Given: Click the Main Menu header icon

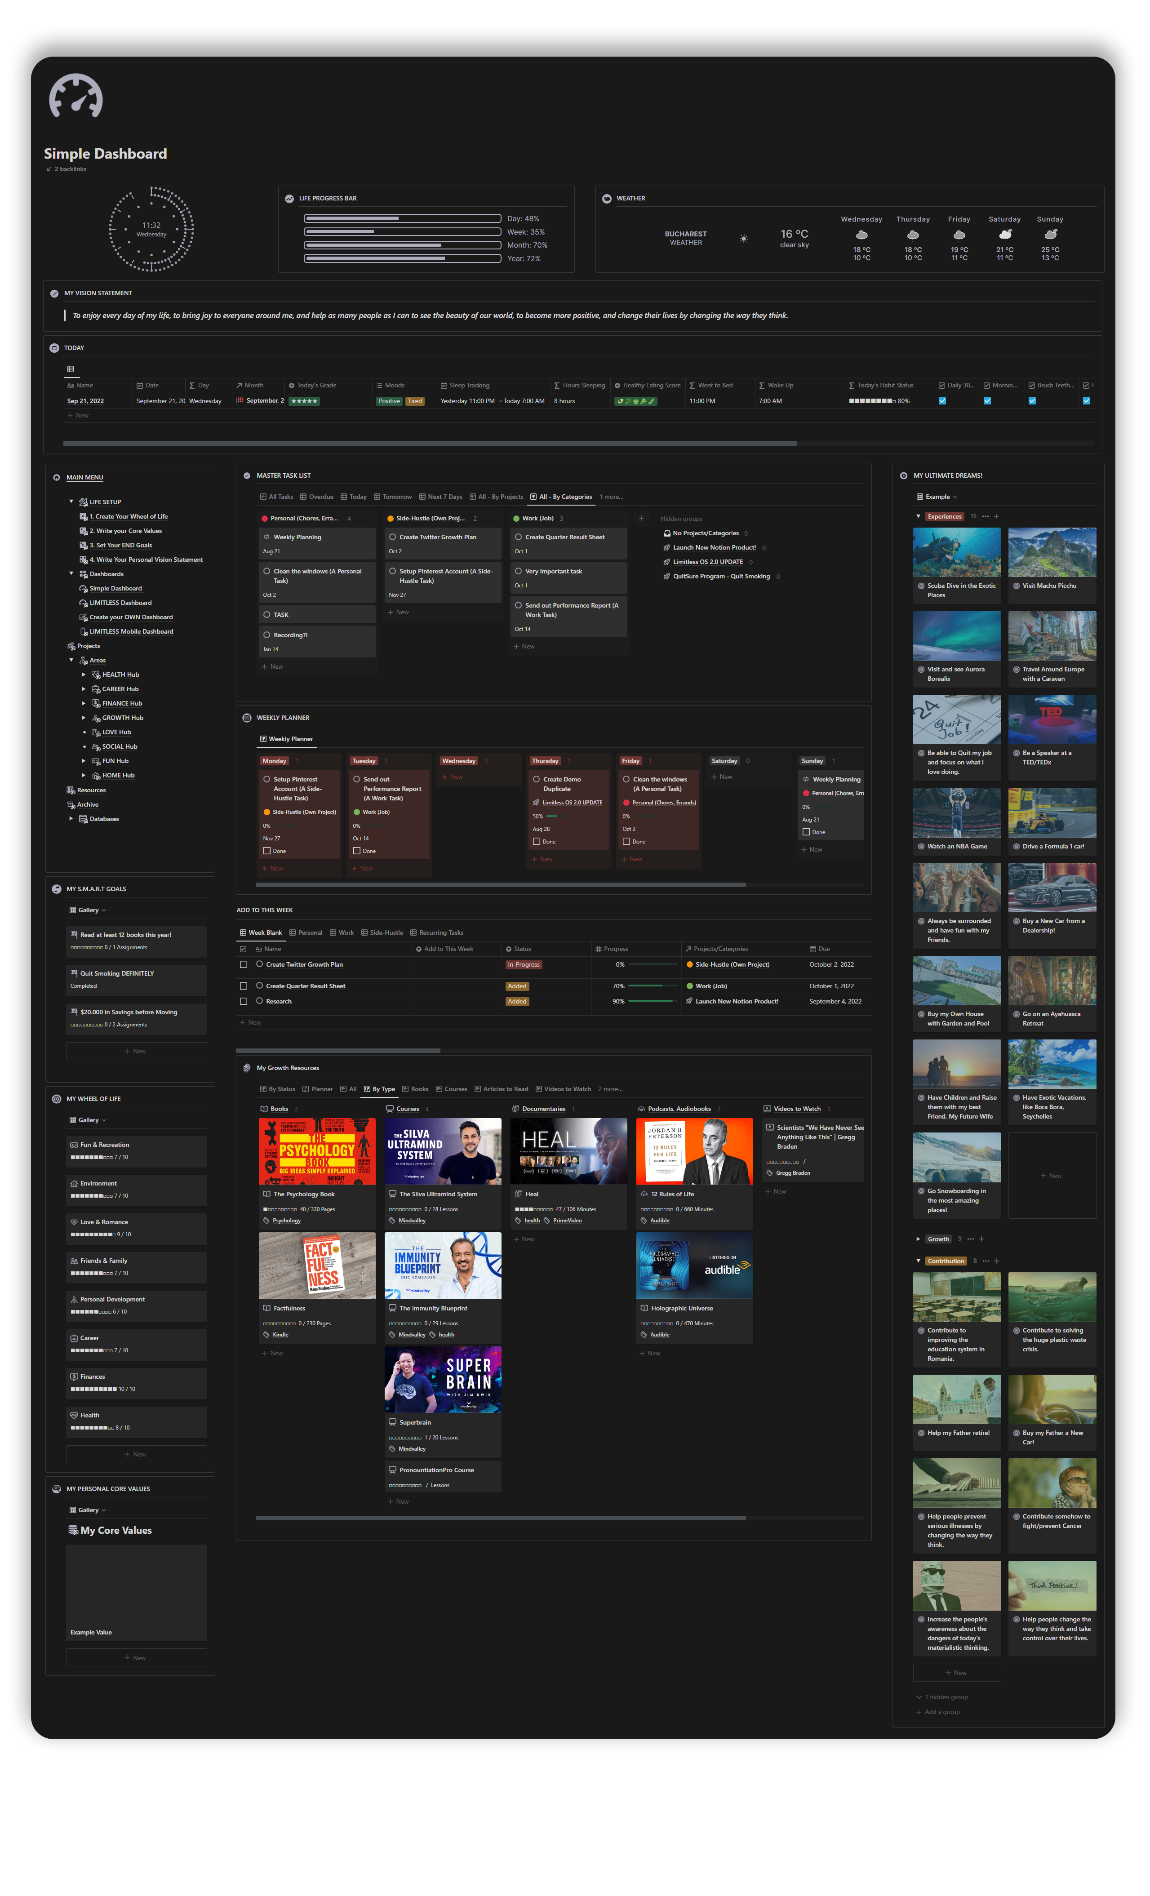Looking at the screenshot, I should (x=56, y=478).
